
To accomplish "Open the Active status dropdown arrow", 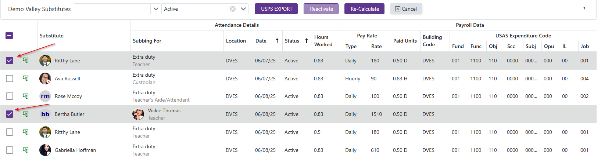I will pos(243,9).
